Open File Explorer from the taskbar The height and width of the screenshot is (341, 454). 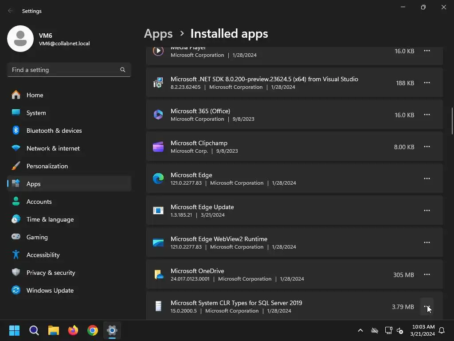54,330
